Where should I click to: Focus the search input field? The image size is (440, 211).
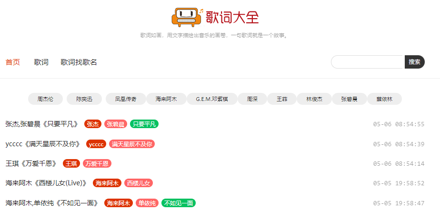pyautogui.click(x=368, y=62)
